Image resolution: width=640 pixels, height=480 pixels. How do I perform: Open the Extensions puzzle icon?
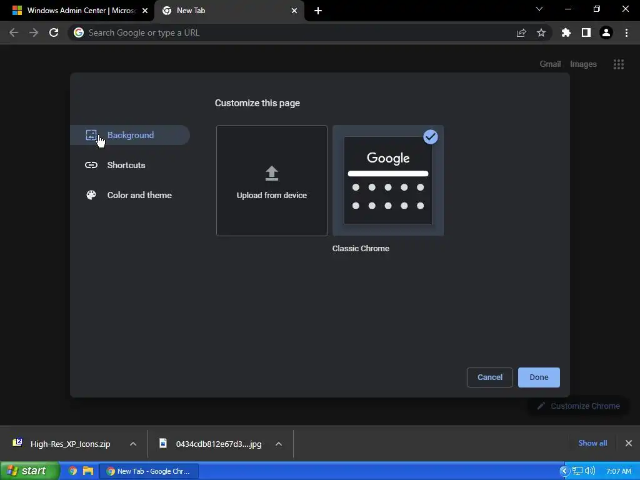(x=566, y=32)
